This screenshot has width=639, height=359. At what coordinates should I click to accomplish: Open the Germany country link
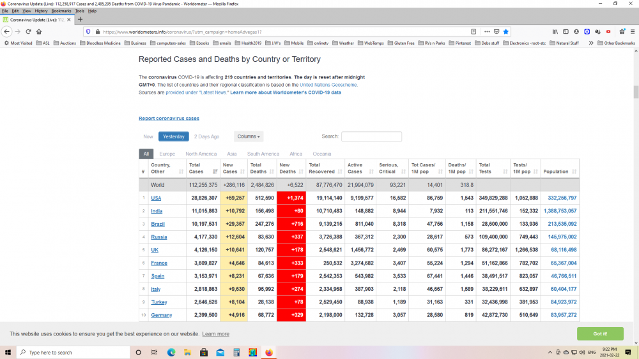point(162,315)
